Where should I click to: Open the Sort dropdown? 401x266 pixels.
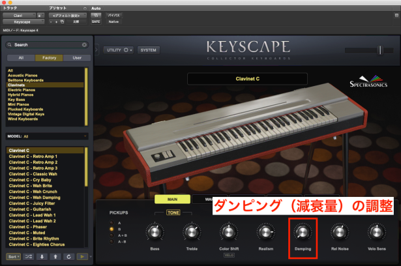point(13,256)
